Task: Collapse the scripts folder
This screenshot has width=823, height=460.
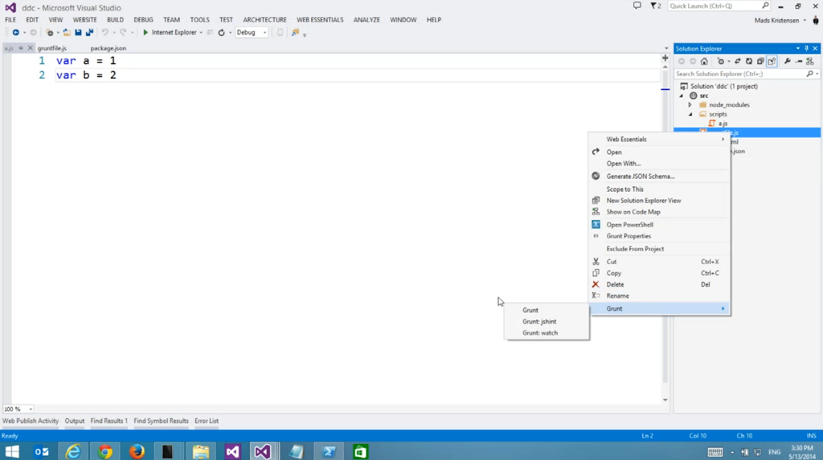Action: tap(690, 114)
